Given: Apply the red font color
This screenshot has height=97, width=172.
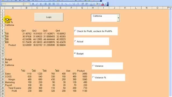Looking at the screenshot, I should (x=103, y=4).
